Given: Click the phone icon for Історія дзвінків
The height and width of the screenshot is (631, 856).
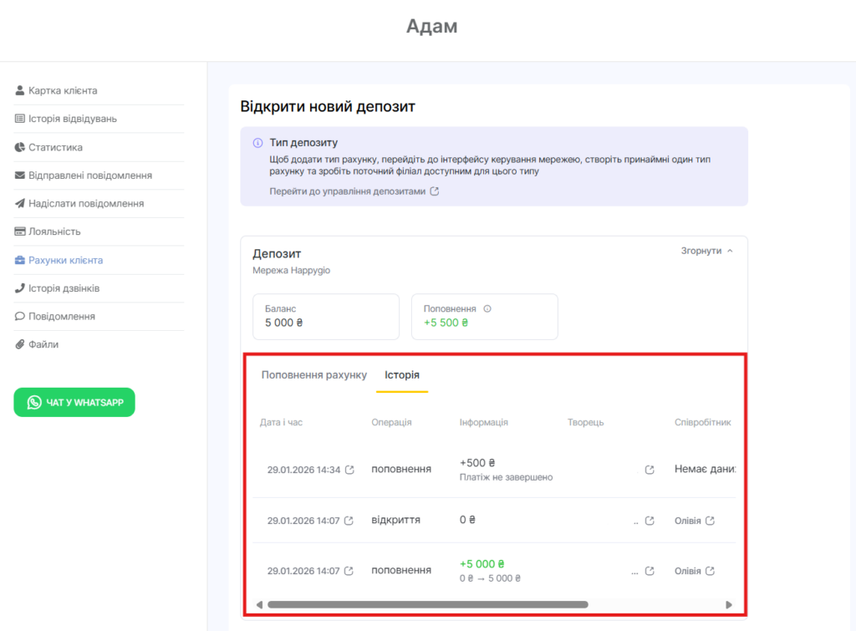Looking at the screenshot, I should point(20,288).
